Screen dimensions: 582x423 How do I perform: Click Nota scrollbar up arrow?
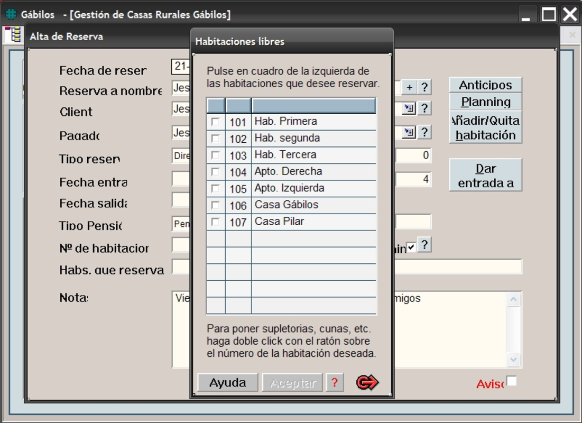click(513, 299)
